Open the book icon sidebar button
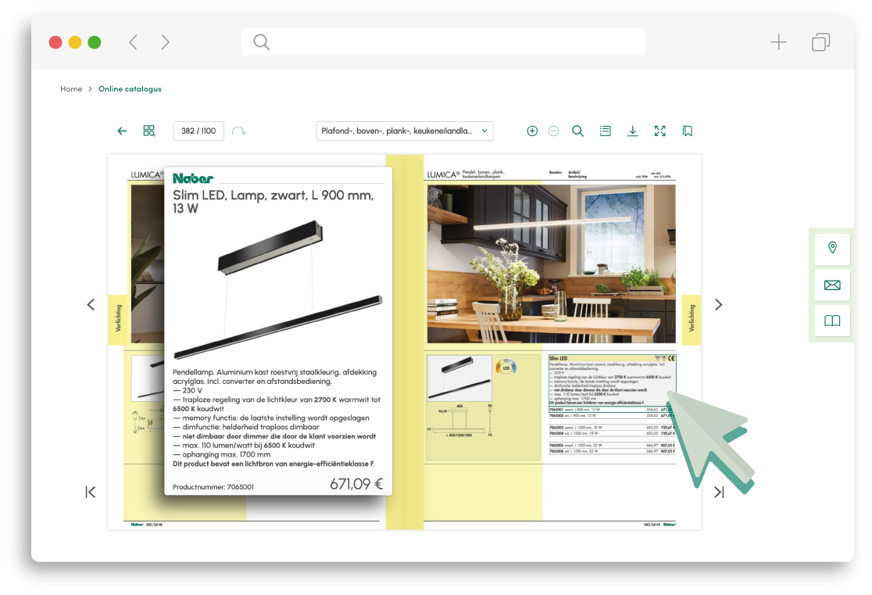The image size is (872, 595). click(832, 321)
